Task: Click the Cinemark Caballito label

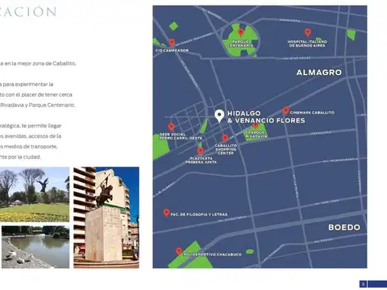Action: click(x=312, y=113)
